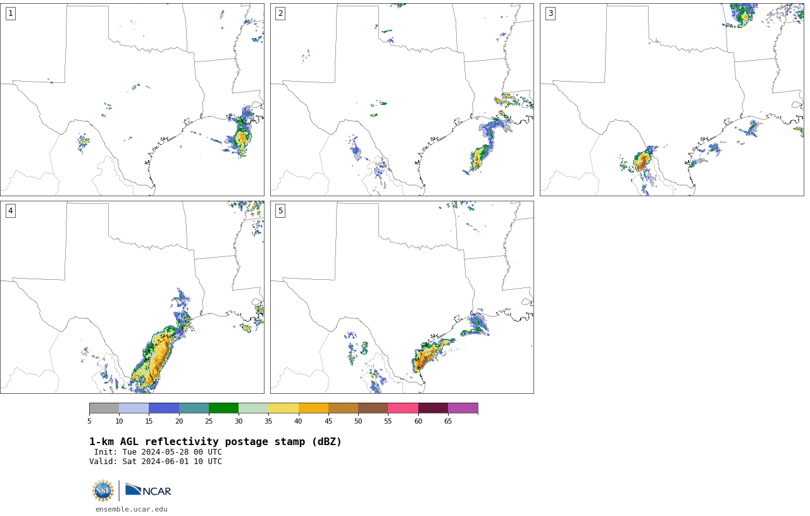Screen dimensions: 810x516
Task: Click the colorbar tick label 45
Action: 328,421
